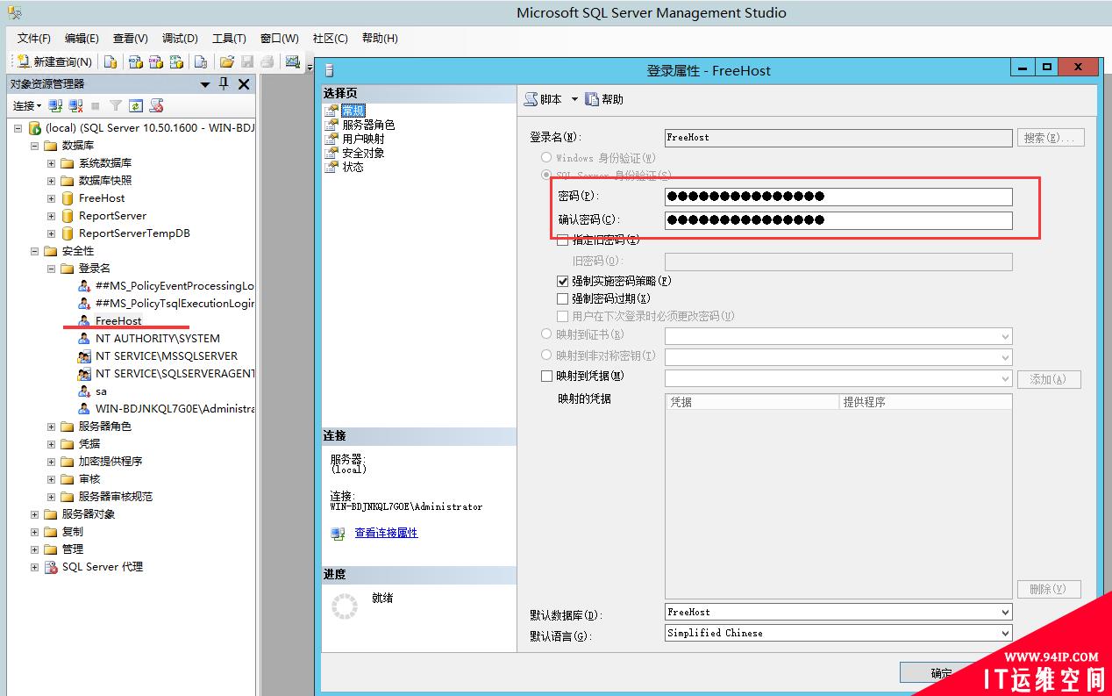This screenshot has height=696, width=1112.
Task: Click the save diskette toolbar icon
Action: (x=247, y=61)
